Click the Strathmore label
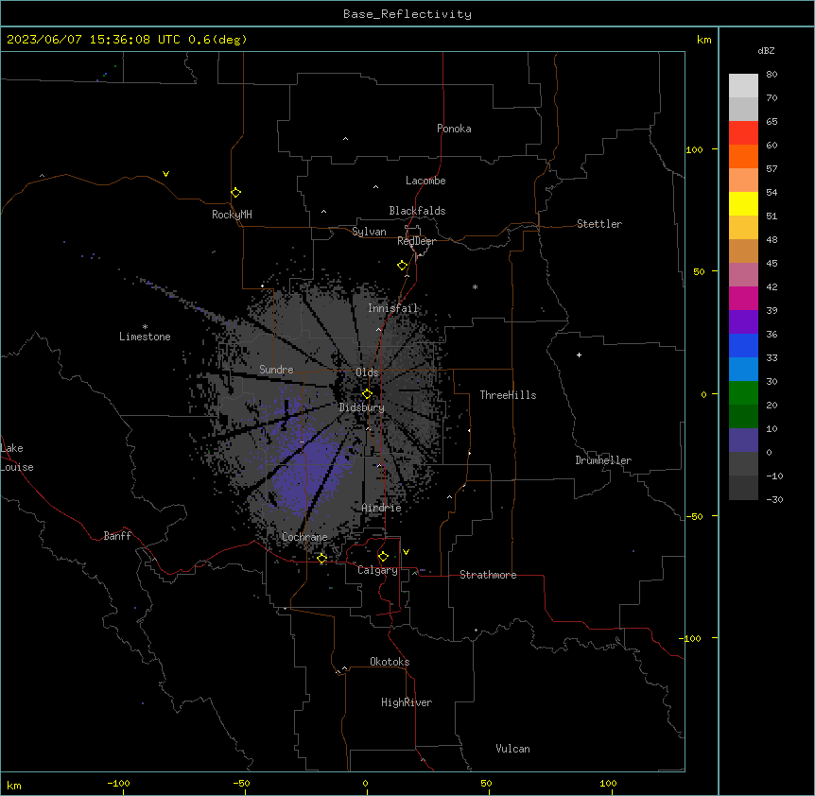815x796 pixels. [488, 575]
